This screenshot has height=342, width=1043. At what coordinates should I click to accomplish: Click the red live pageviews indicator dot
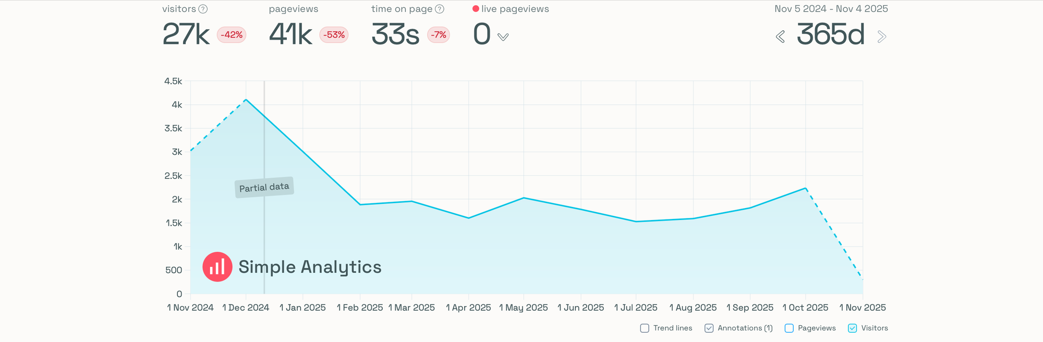point(476,9)
